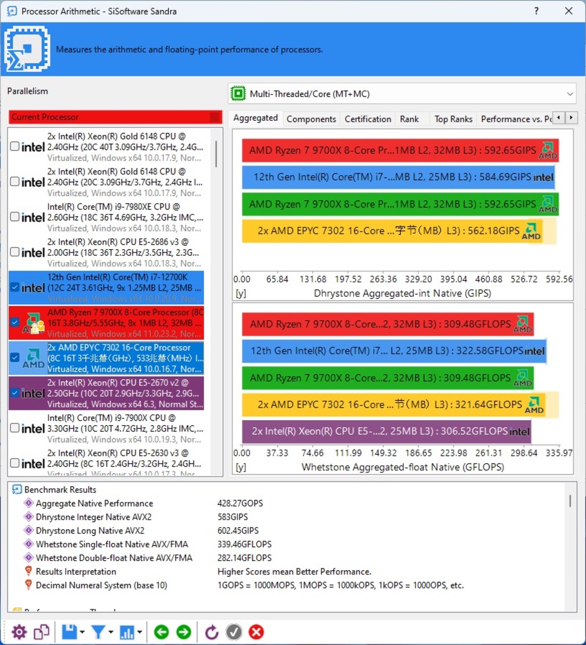Check the Xeon Gold 6148 20C 3.09GHz entry
This screenshot has width=586, height=645.
click(14, 181)
